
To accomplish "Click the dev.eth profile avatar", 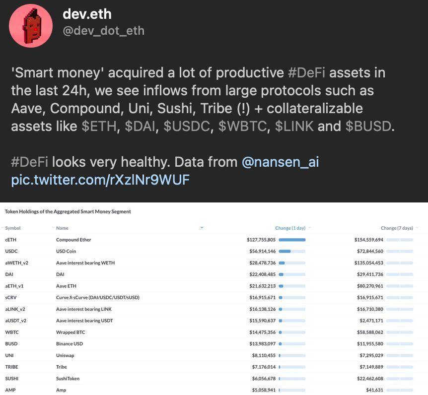I will [31, 25].
